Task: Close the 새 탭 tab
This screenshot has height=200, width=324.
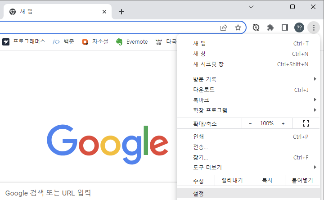Action: click(x=104, y=12)
